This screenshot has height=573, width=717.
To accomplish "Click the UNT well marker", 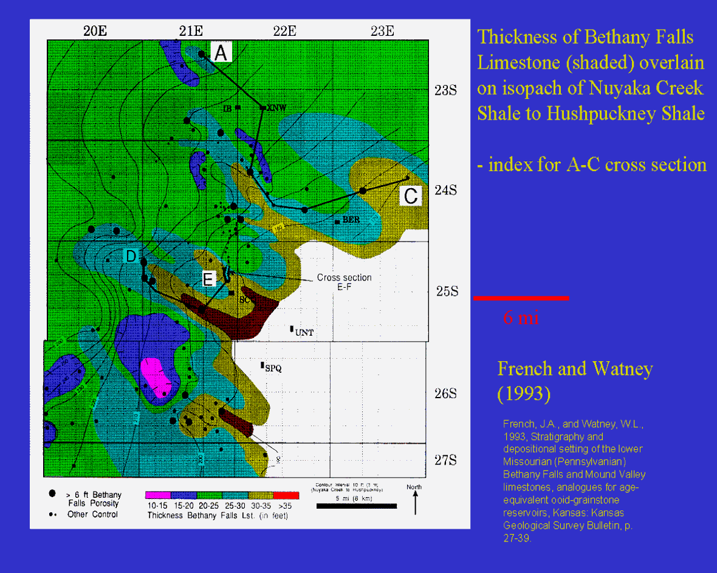I will [x=292, y=329].
